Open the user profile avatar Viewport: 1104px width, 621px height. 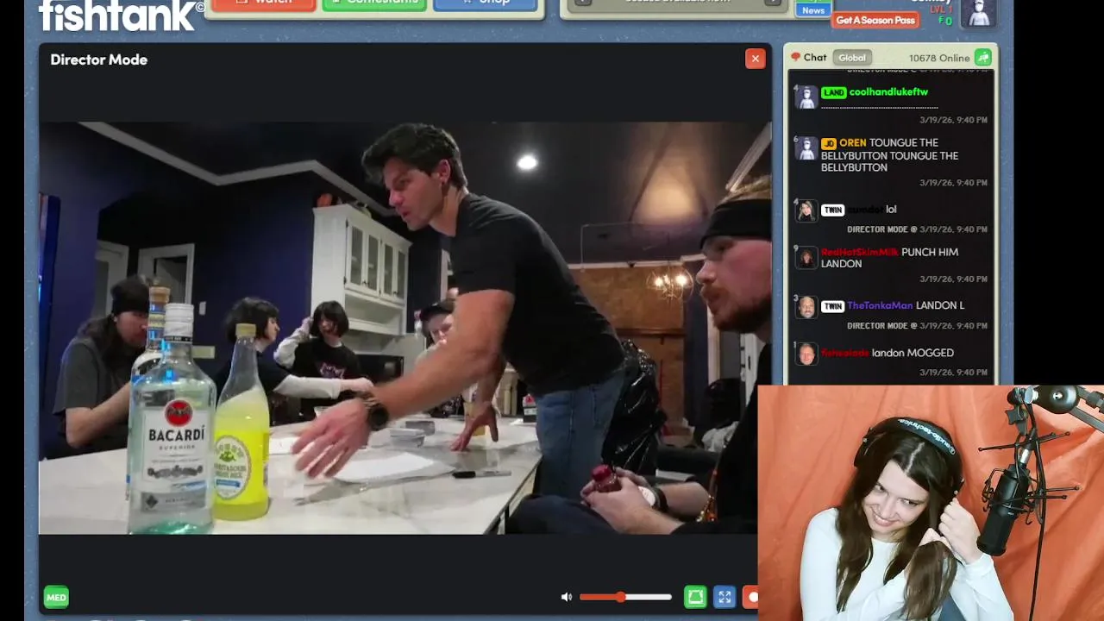979,12
